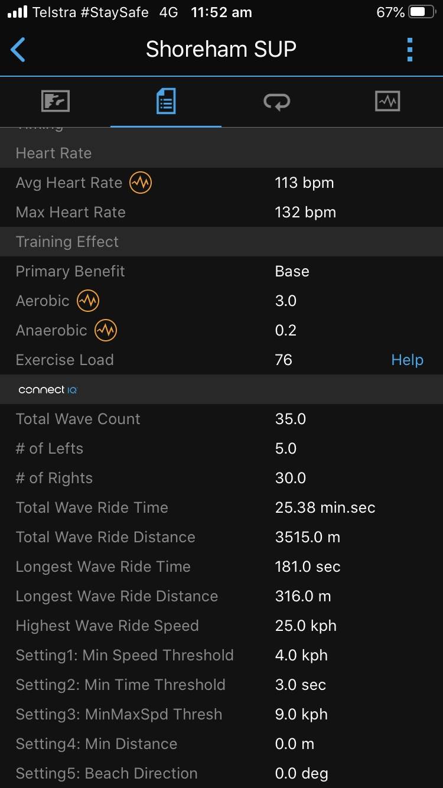The image size is (443, 788).
Task: Tap the Anaerobic info icon
Action: tap(106, 330)
